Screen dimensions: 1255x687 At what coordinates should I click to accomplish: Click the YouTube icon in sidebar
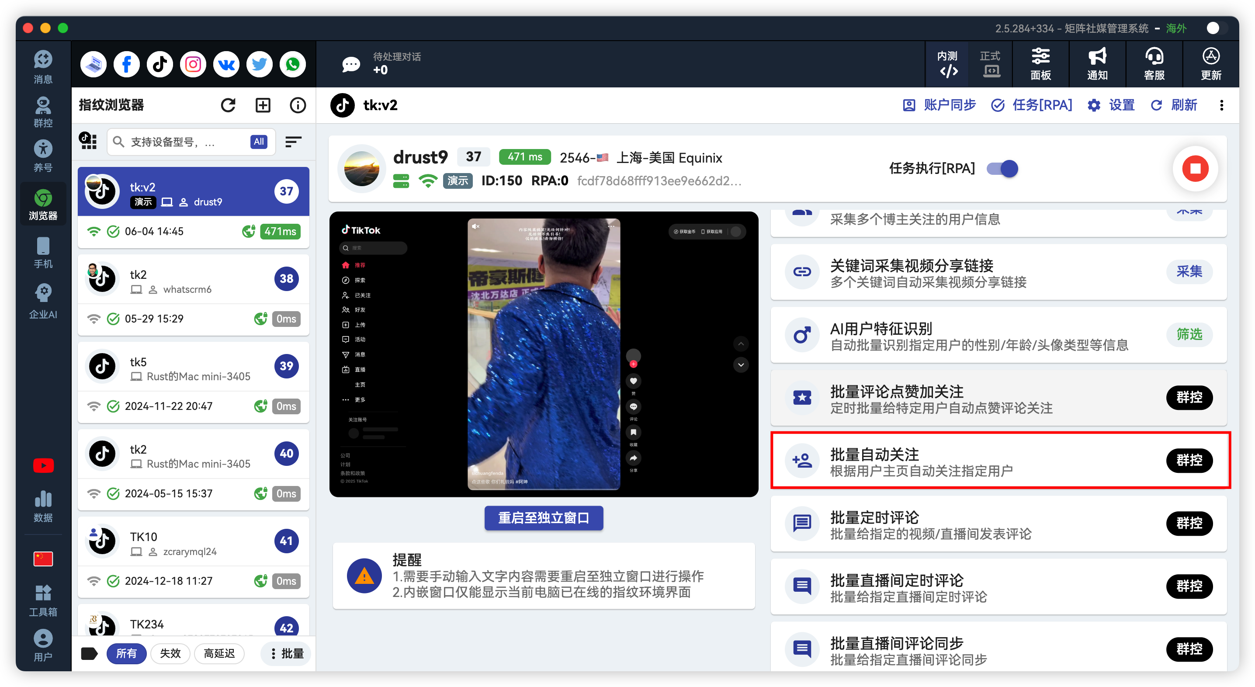click(43, 465)
